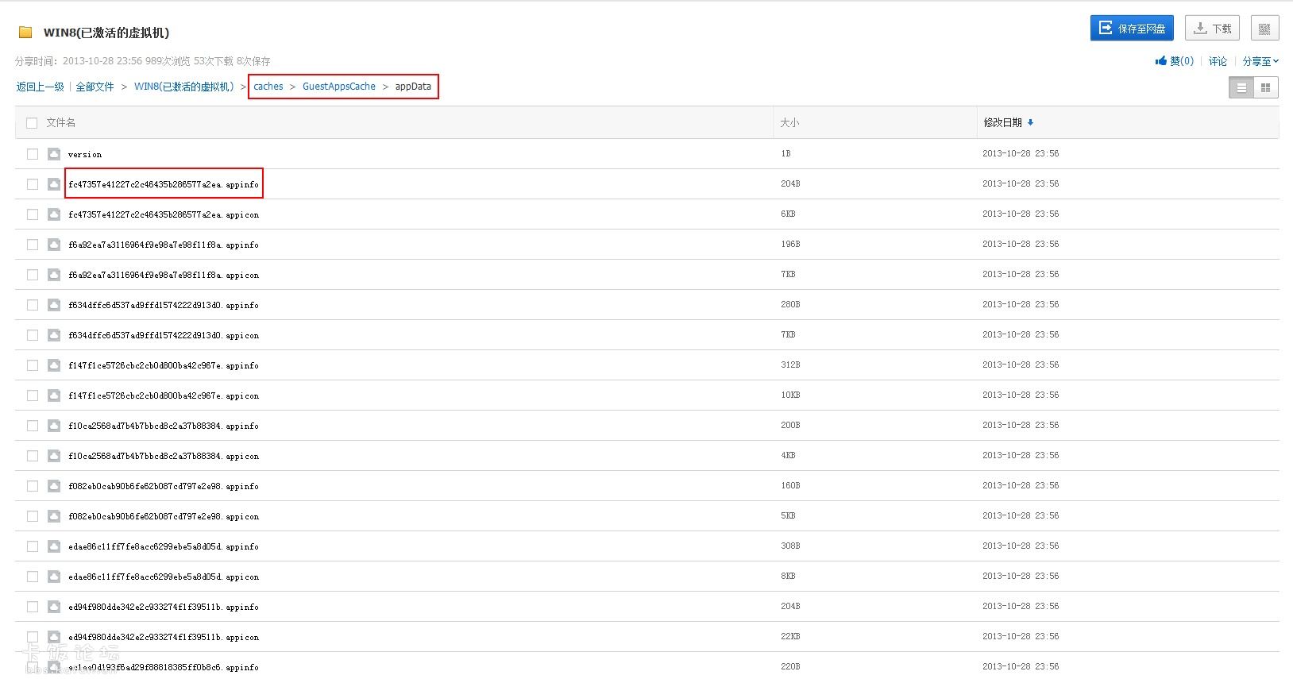Open file f6a92ea7…f8a.appicon by name
Image resolution: width=1293 pixels, height=679 pixels.
[164, 275]
